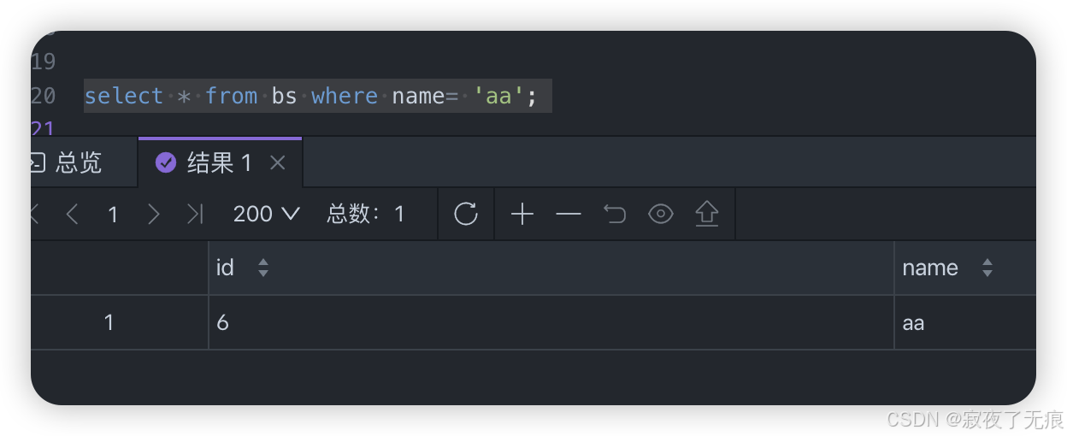Image resolution: width=1067 pixels, height=436 pixels.
Task: Select the cell with name aa
Action: click(965, 322)
